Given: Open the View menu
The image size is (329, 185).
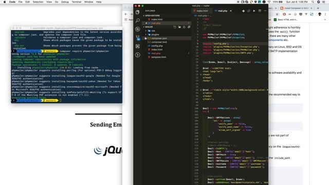Looking at the screenshot, I should 49,2.
